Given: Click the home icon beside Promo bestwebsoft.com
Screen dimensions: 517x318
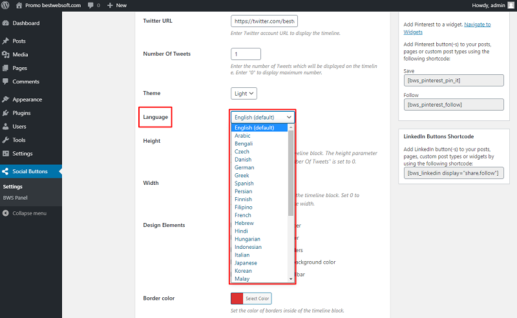Looking at the screenshot, I should tap(19, 5).
